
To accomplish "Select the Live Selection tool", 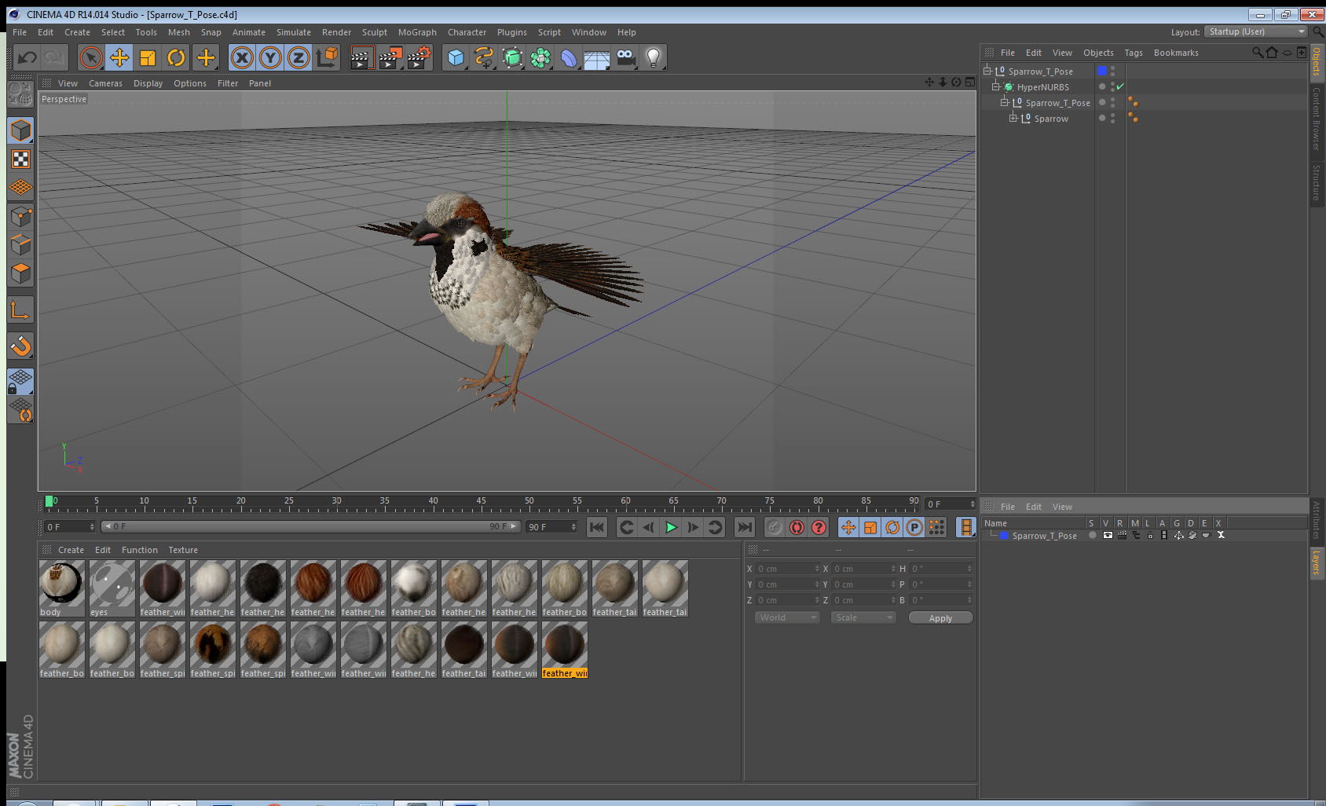I will [91, 57].
